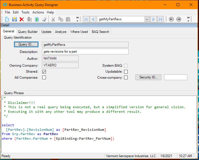The height and width of the screenshot is (160, 199).
Task: Minimize the Query Designer window
Action: [x=165, y=5]
